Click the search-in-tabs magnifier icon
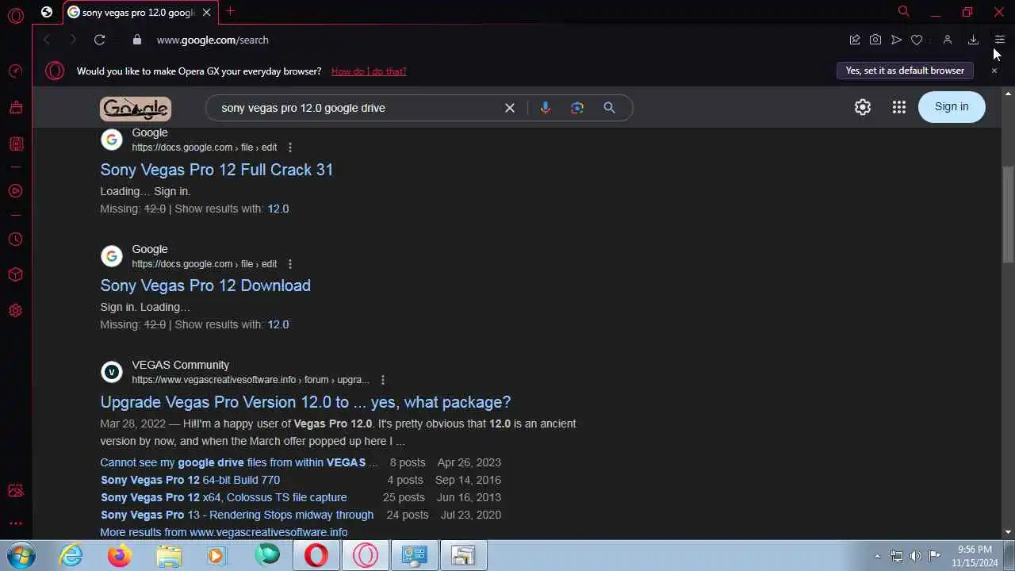 click(903, 11)
